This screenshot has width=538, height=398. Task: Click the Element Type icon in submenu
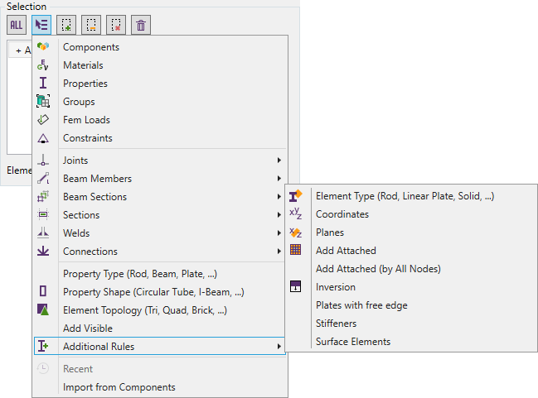296,196
